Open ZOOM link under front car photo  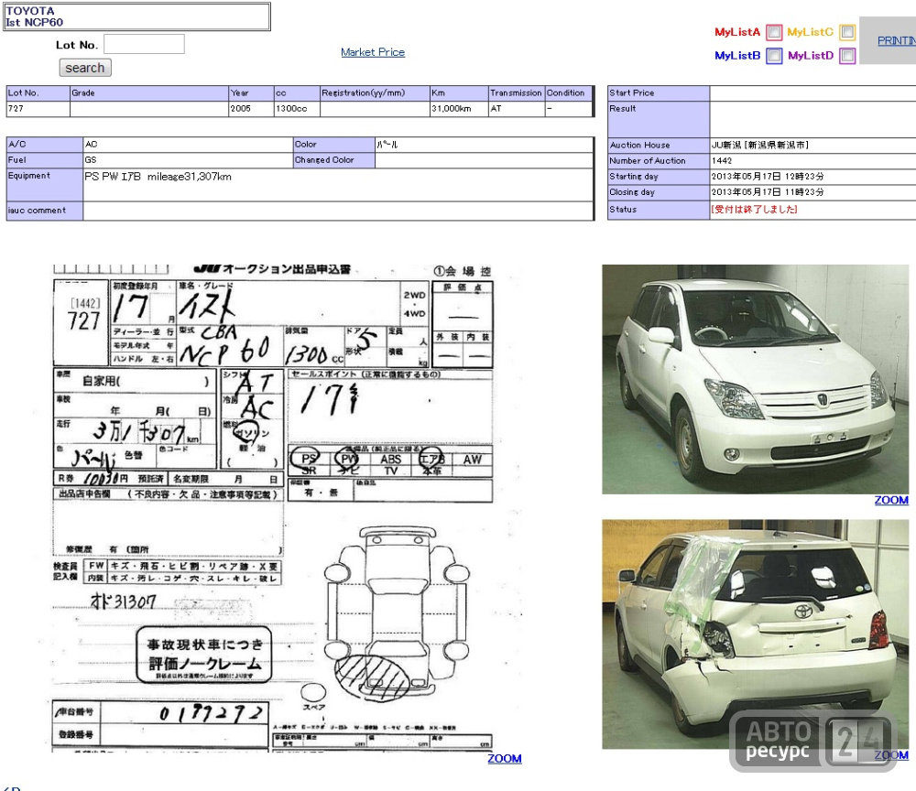(x=891, y=500)
